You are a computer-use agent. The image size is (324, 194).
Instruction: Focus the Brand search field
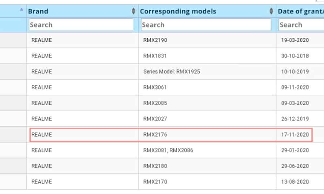coord(81,25)
